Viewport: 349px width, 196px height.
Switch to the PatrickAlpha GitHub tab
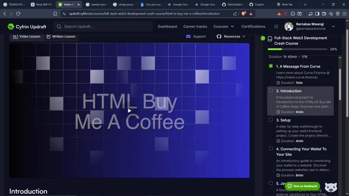pos(233,5)
